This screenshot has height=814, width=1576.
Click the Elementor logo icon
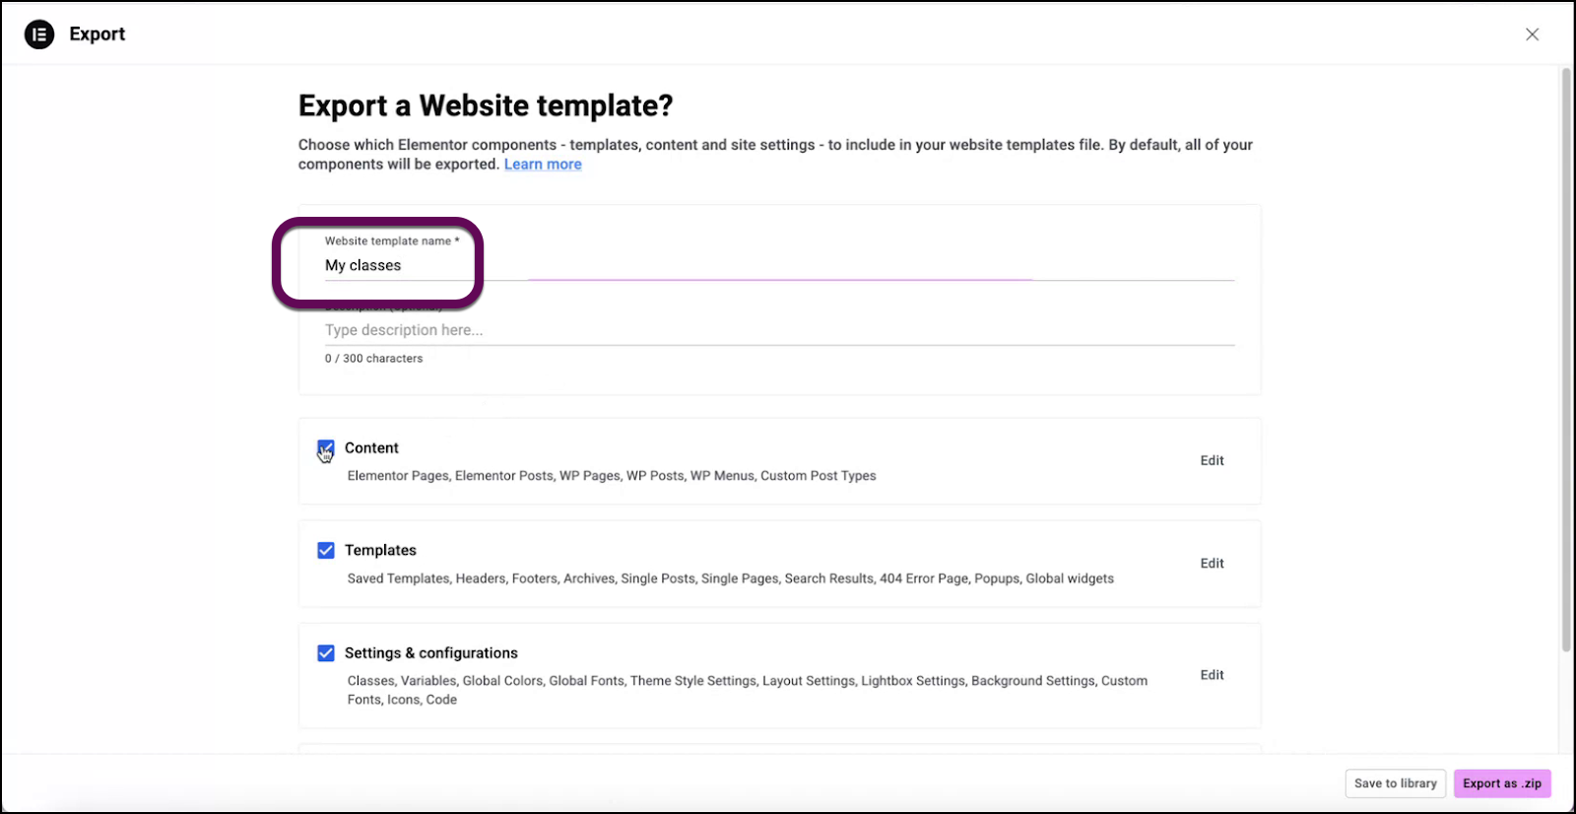point(38,34)
